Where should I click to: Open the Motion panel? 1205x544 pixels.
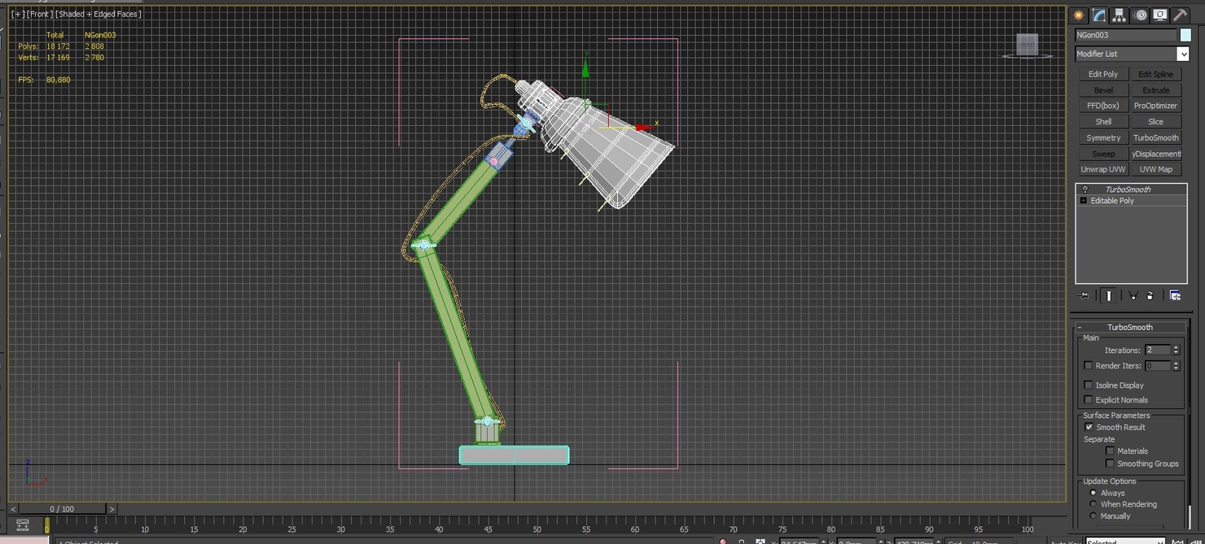[x=1138, y=15]
